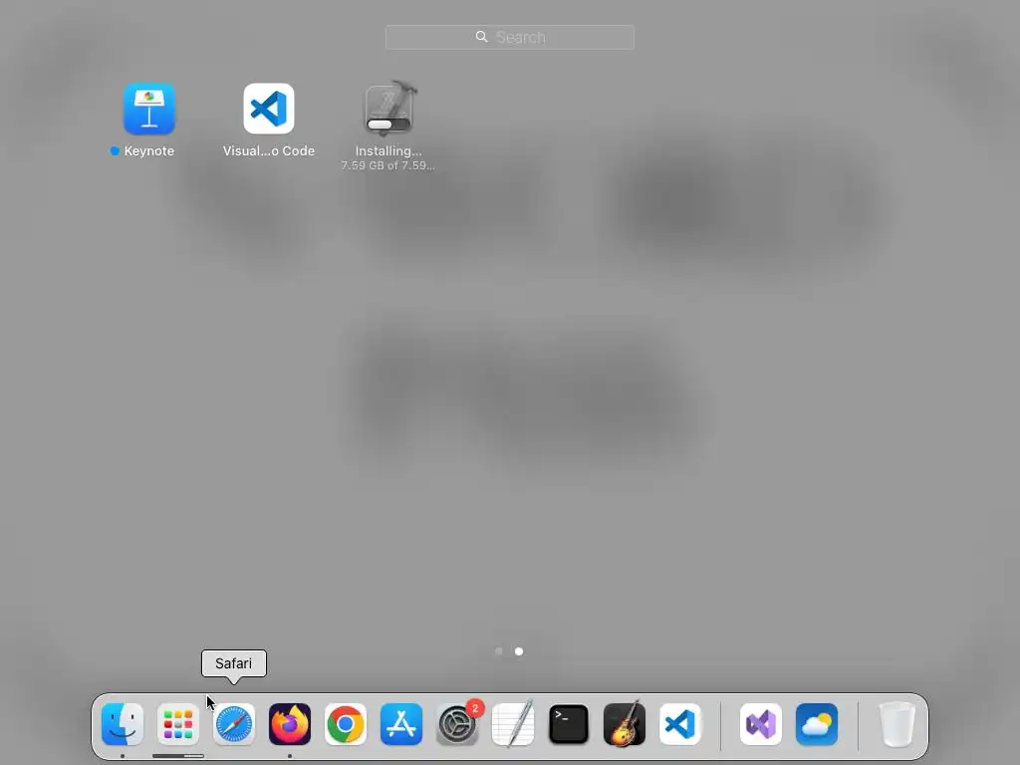This screenshot has height=765, width=1020.
Task: Click the 'Keynote' label text
Action: [149, 151]
